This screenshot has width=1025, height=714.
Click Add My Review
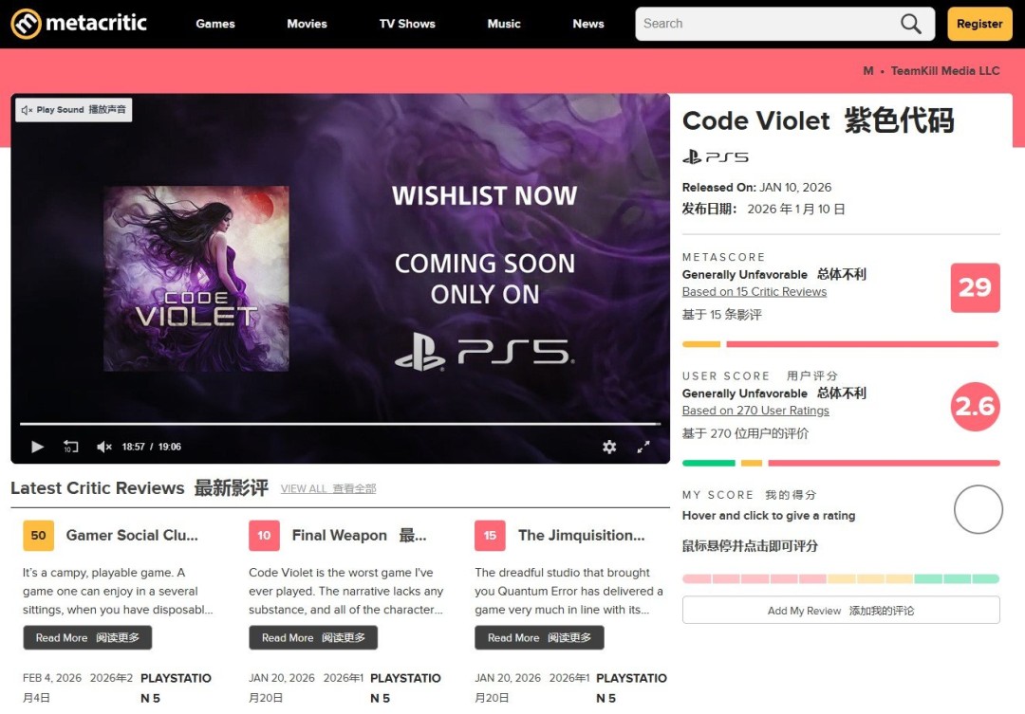[x=840, y=611]
